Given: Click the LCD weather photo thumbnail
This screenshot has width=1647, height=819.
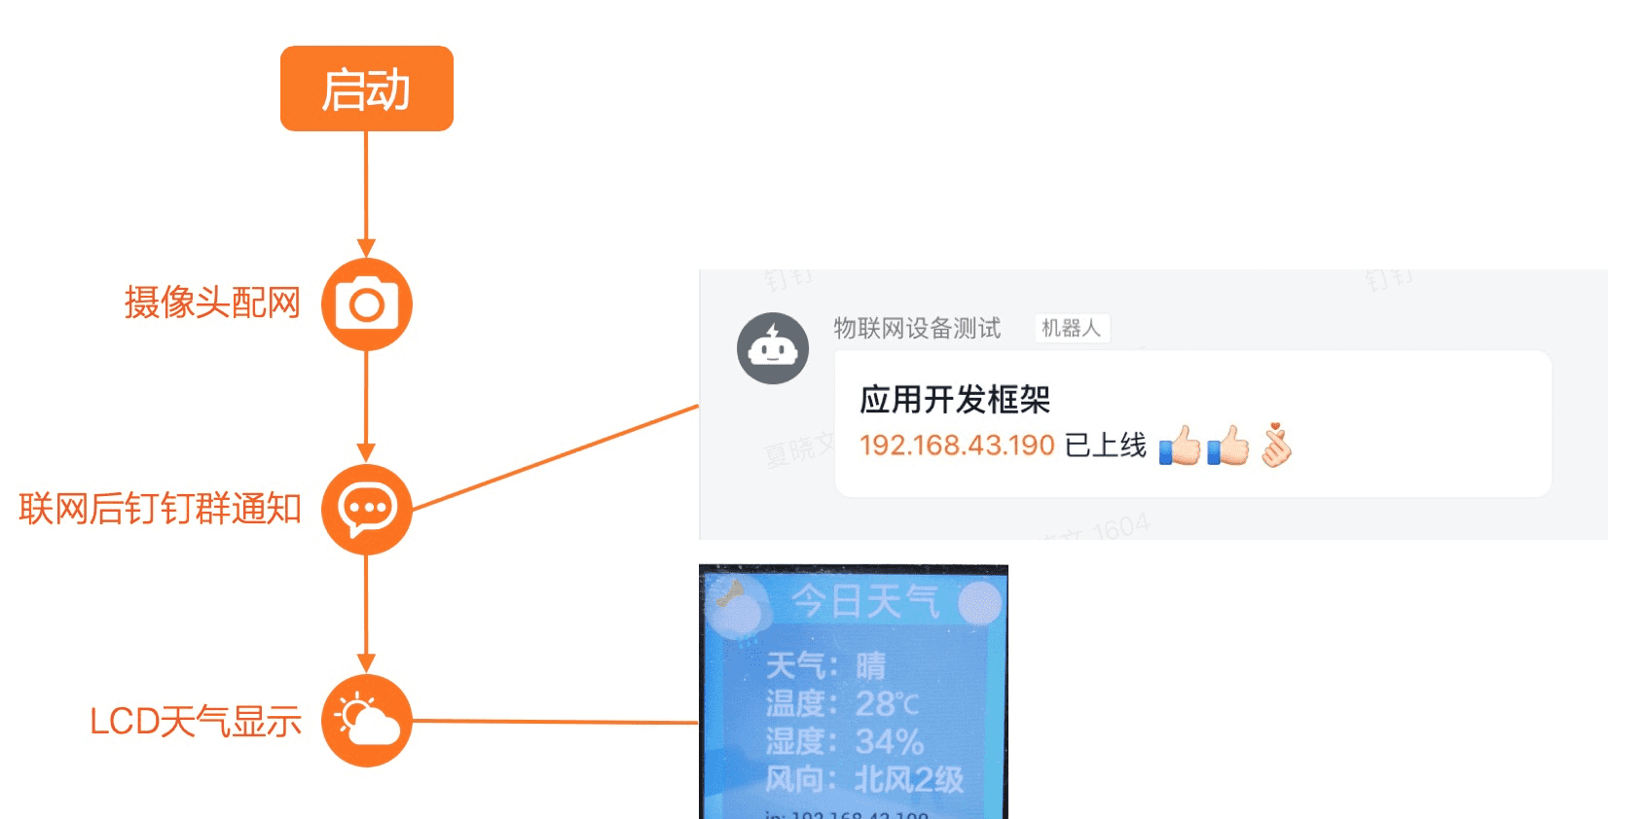Looking at the screenshot, I should (854, 692).
